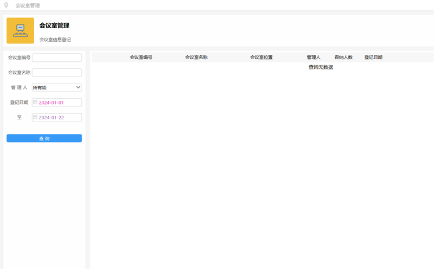Open the 管理人 dropdown showing 所有项
This screenshot has width=434, height=269.
tap(57, 87)
